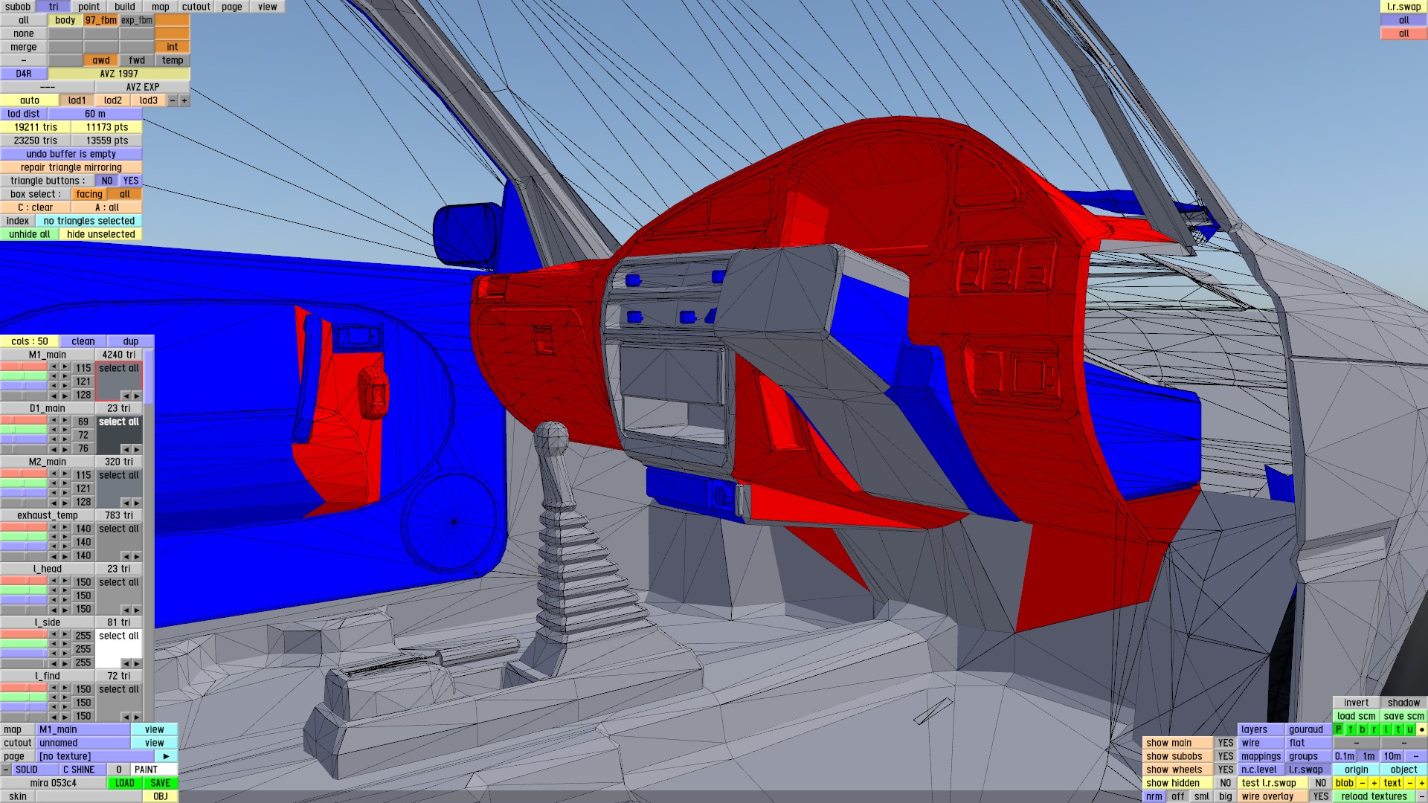This screenshot has height=803, width=1428.
Task: Click reload textures button
Action: tap(1374, 796)
